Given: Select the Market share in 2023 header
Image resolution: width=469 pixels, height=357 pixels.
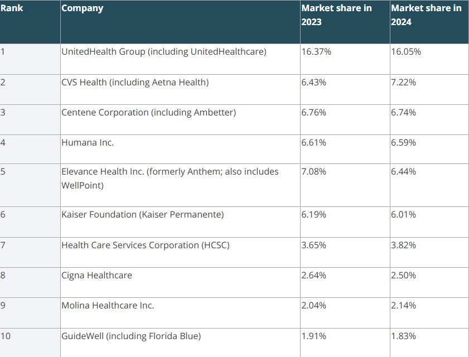Looking at the screenshot, I should click(x=336, y=15).
